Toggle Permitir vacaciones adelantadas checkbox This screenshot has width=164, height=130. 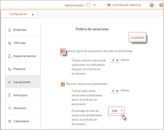tap(63, 84)
